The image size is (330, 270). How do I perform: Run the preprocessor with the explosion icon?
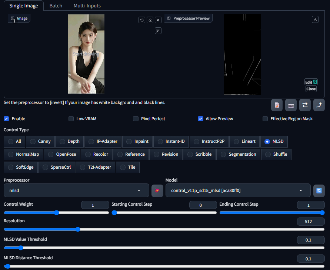[157, 190]
